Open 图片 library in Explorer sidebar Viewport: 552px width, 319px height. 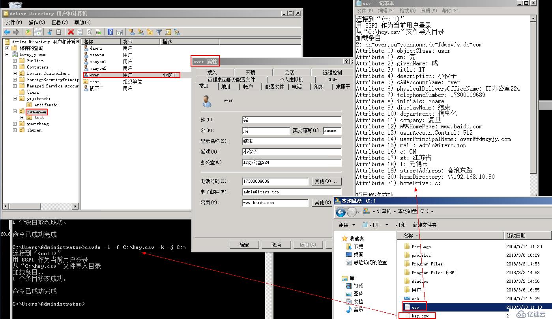358,294
